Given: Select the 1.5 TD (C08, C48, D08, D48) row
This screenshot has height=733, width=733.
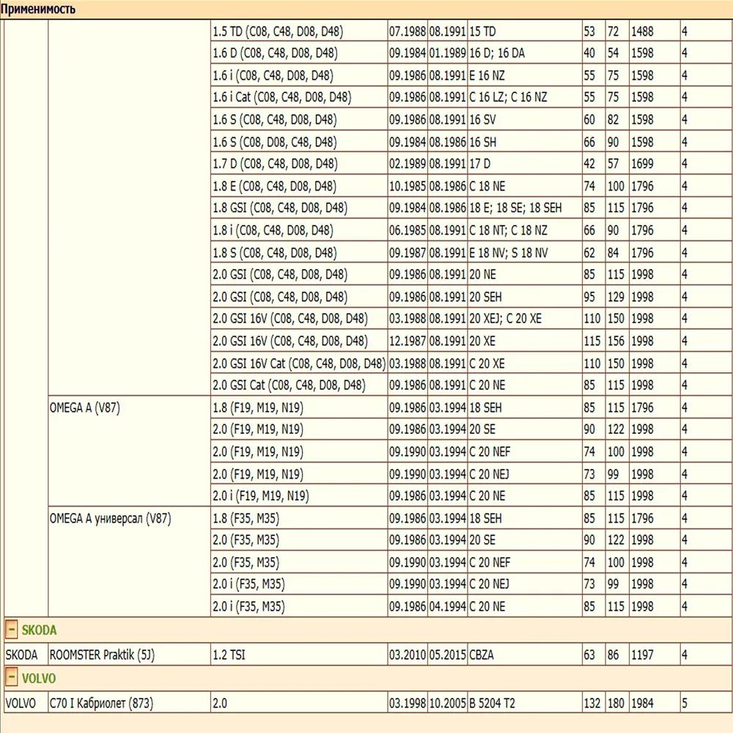Looking at the screenshot, I should 277,32.
